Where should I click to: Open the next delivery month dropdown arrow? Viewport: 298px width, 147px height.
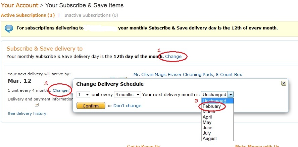(231, 94)
